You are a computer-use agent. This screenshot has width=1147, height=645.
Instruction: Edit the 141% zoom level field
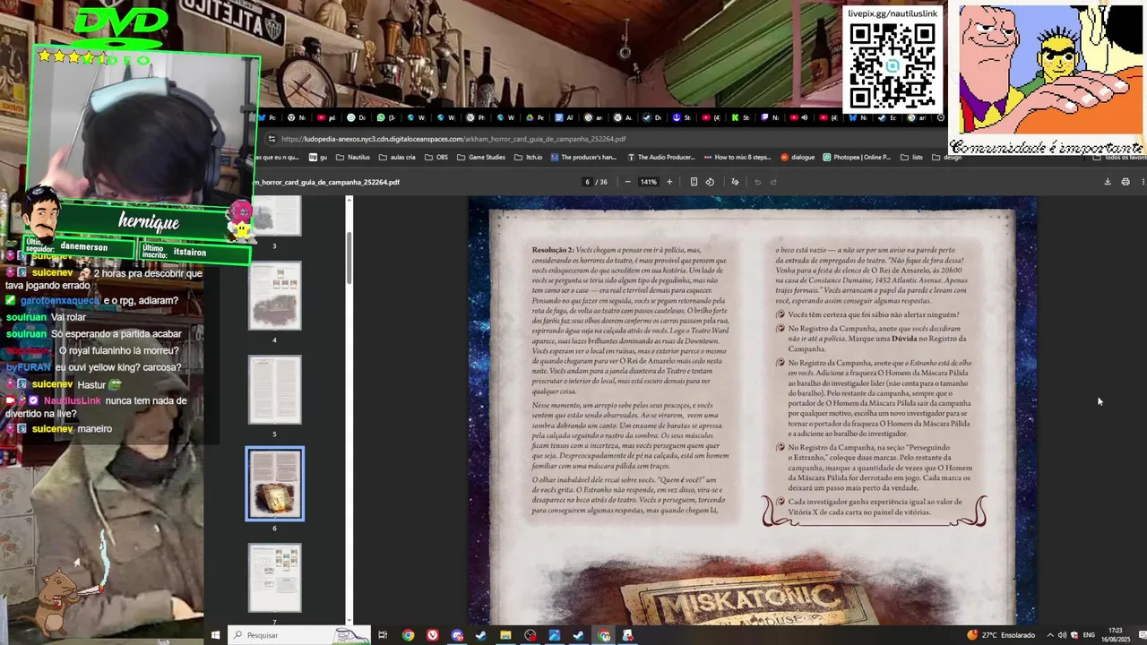click(x=648, y=182)
